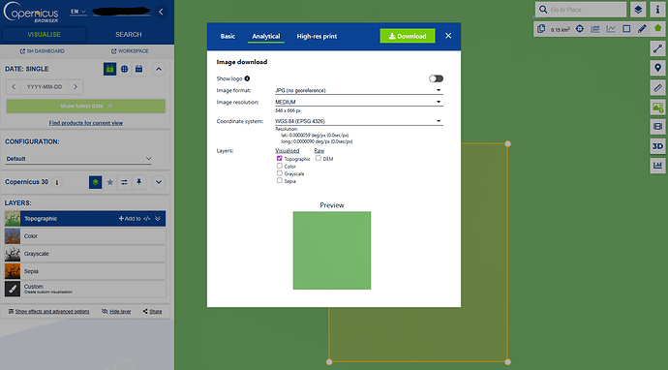This screenshot has width=668, height=370.
Task: Open the SH Dashboard link
Action: tap(43, 51)
